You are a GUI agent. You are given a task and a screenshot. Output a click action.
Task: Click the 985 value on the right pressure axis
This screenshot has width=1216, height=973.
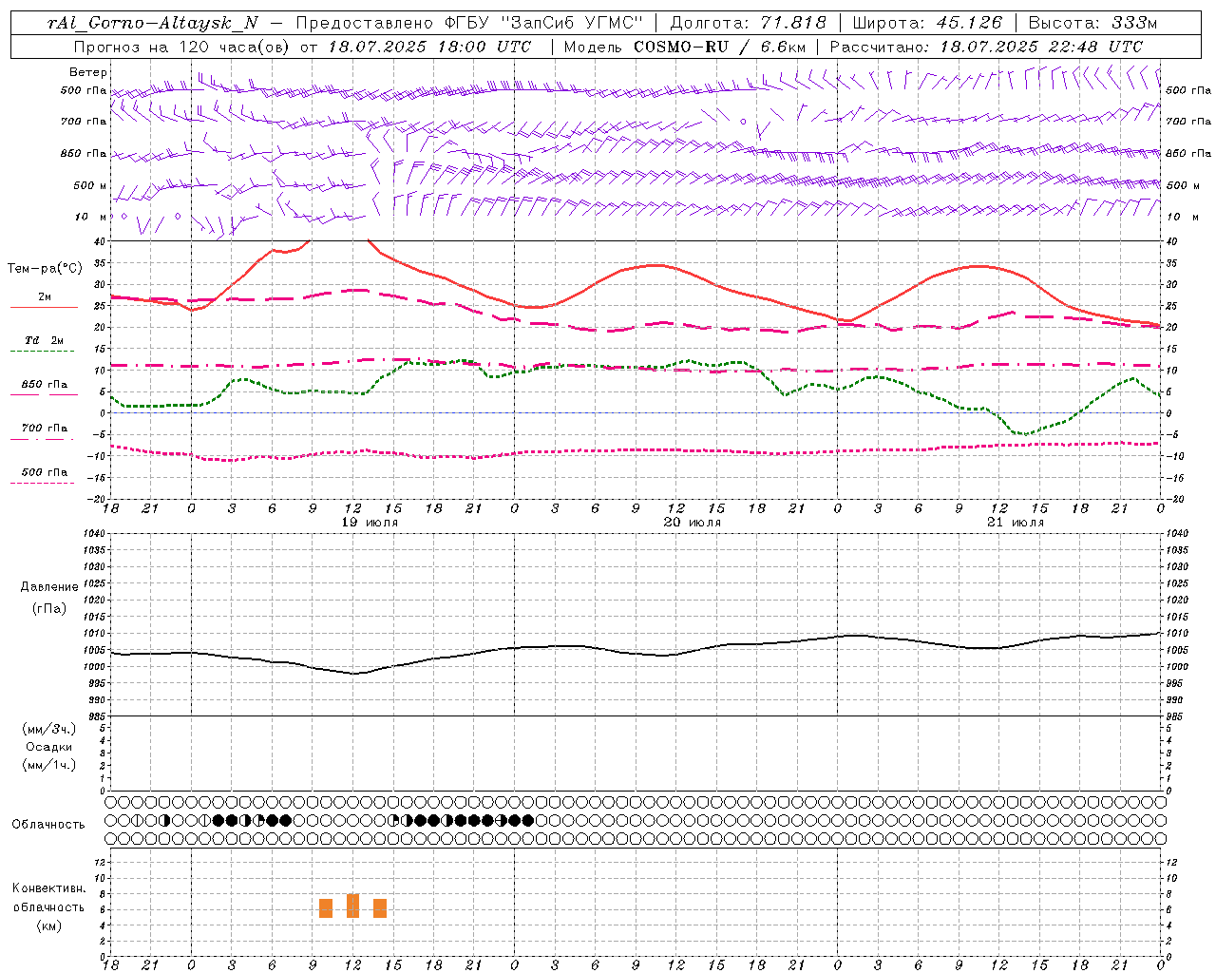pos(1175,716)
